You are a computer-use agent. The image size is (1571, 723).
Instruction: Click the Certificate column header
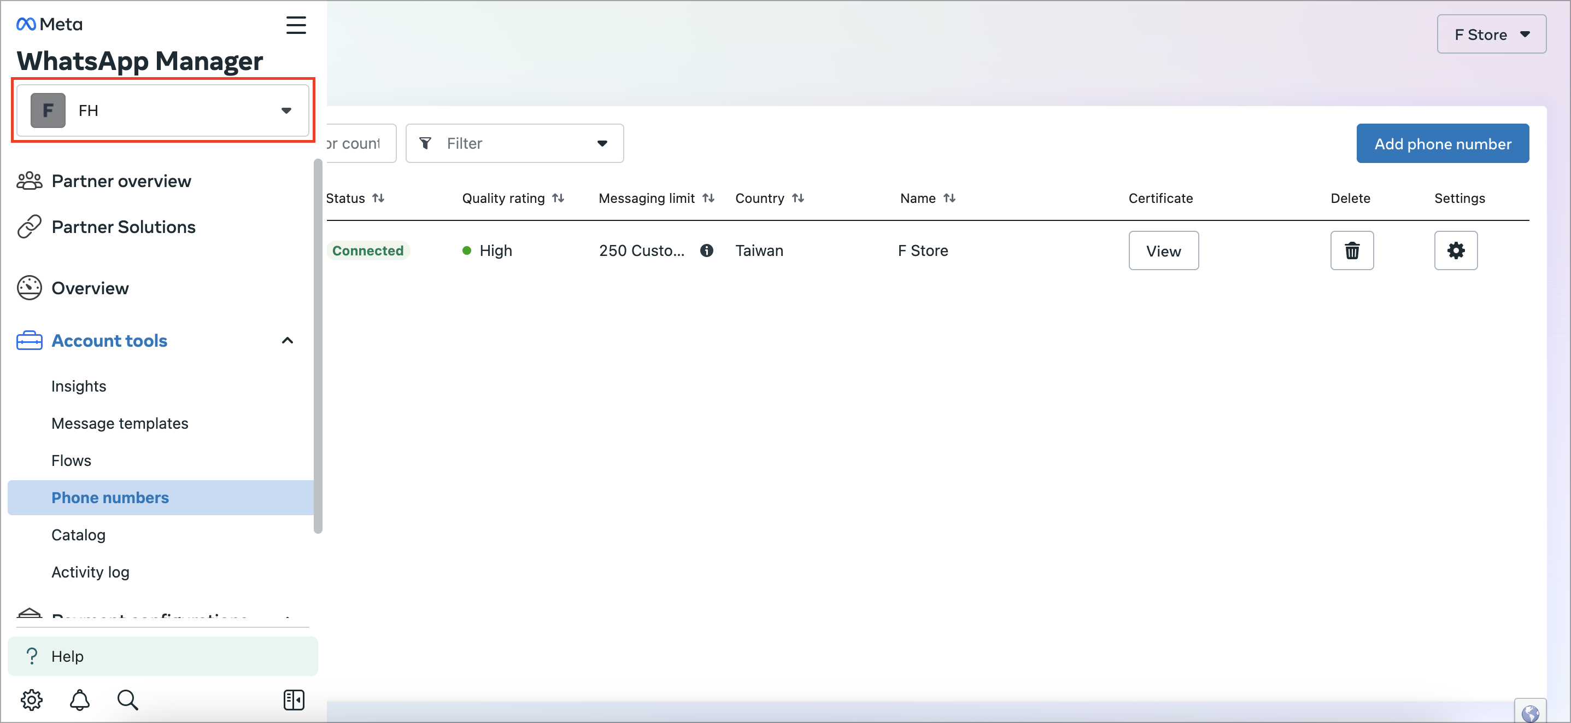[1160, 197]
